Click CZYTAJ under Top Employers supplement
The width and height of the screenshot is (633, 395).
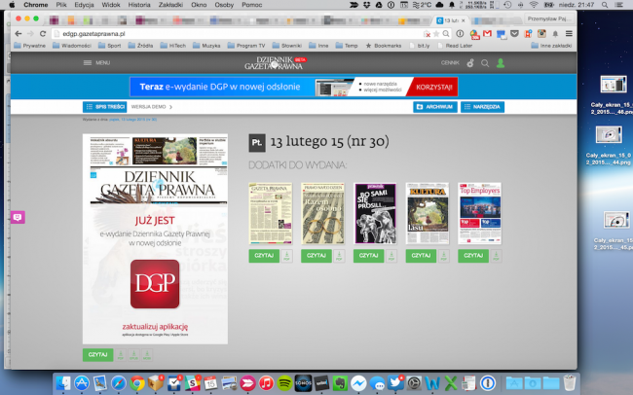pyautogui.click(x=473, y=256)
